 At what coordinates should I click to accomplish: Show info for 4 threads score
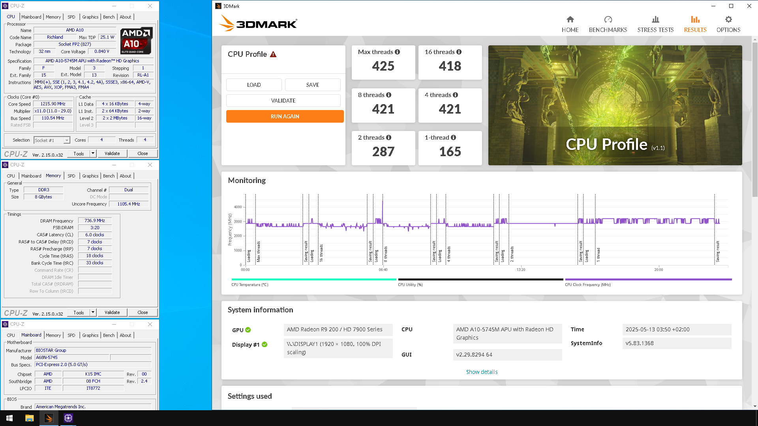[456, 95]
